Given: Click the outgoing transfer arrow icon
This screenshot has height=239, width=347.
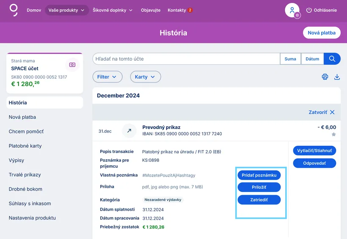Looking at the screenshot, I should pos(129,131).
